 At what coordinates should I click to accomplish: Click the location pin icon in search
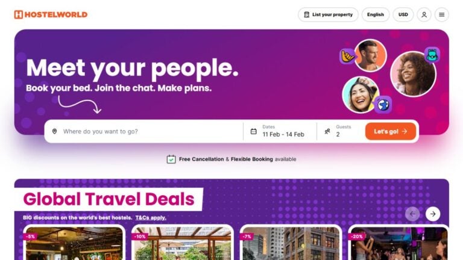coord(54,131)
